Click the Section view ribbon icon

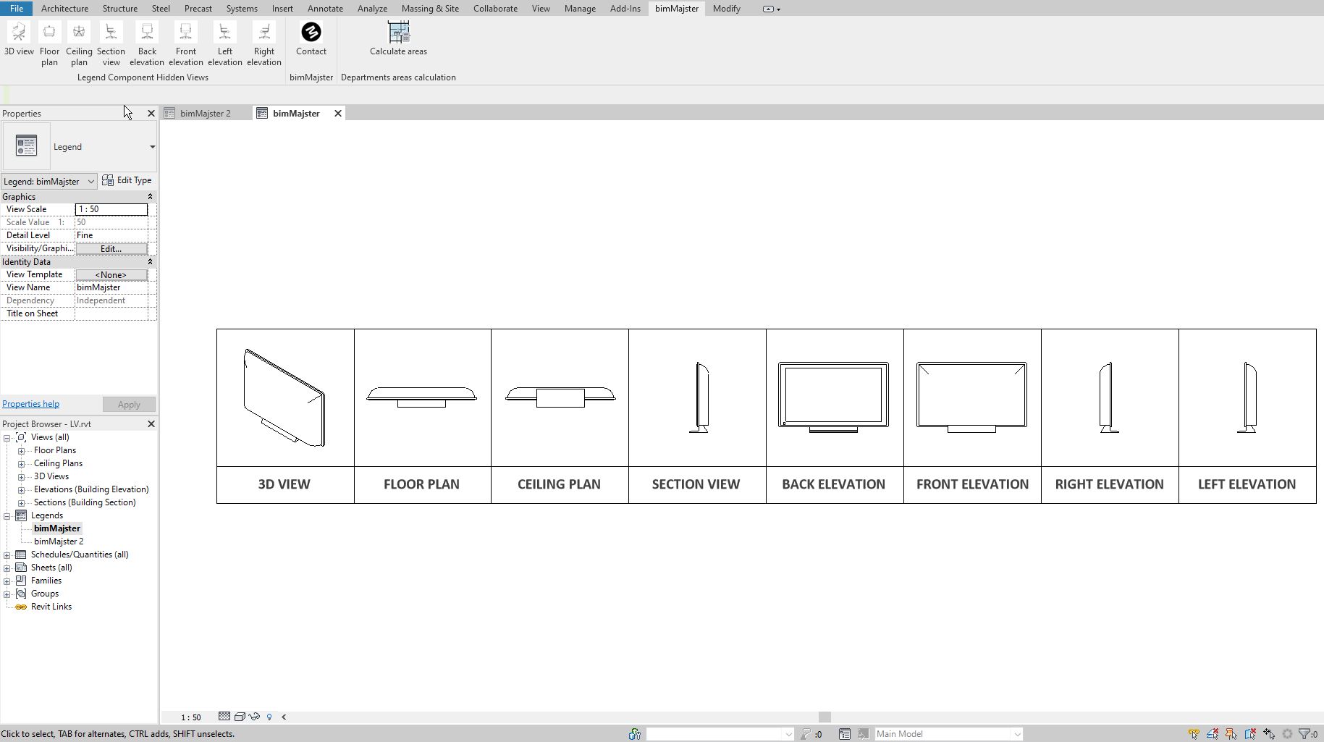coord(111,32)
